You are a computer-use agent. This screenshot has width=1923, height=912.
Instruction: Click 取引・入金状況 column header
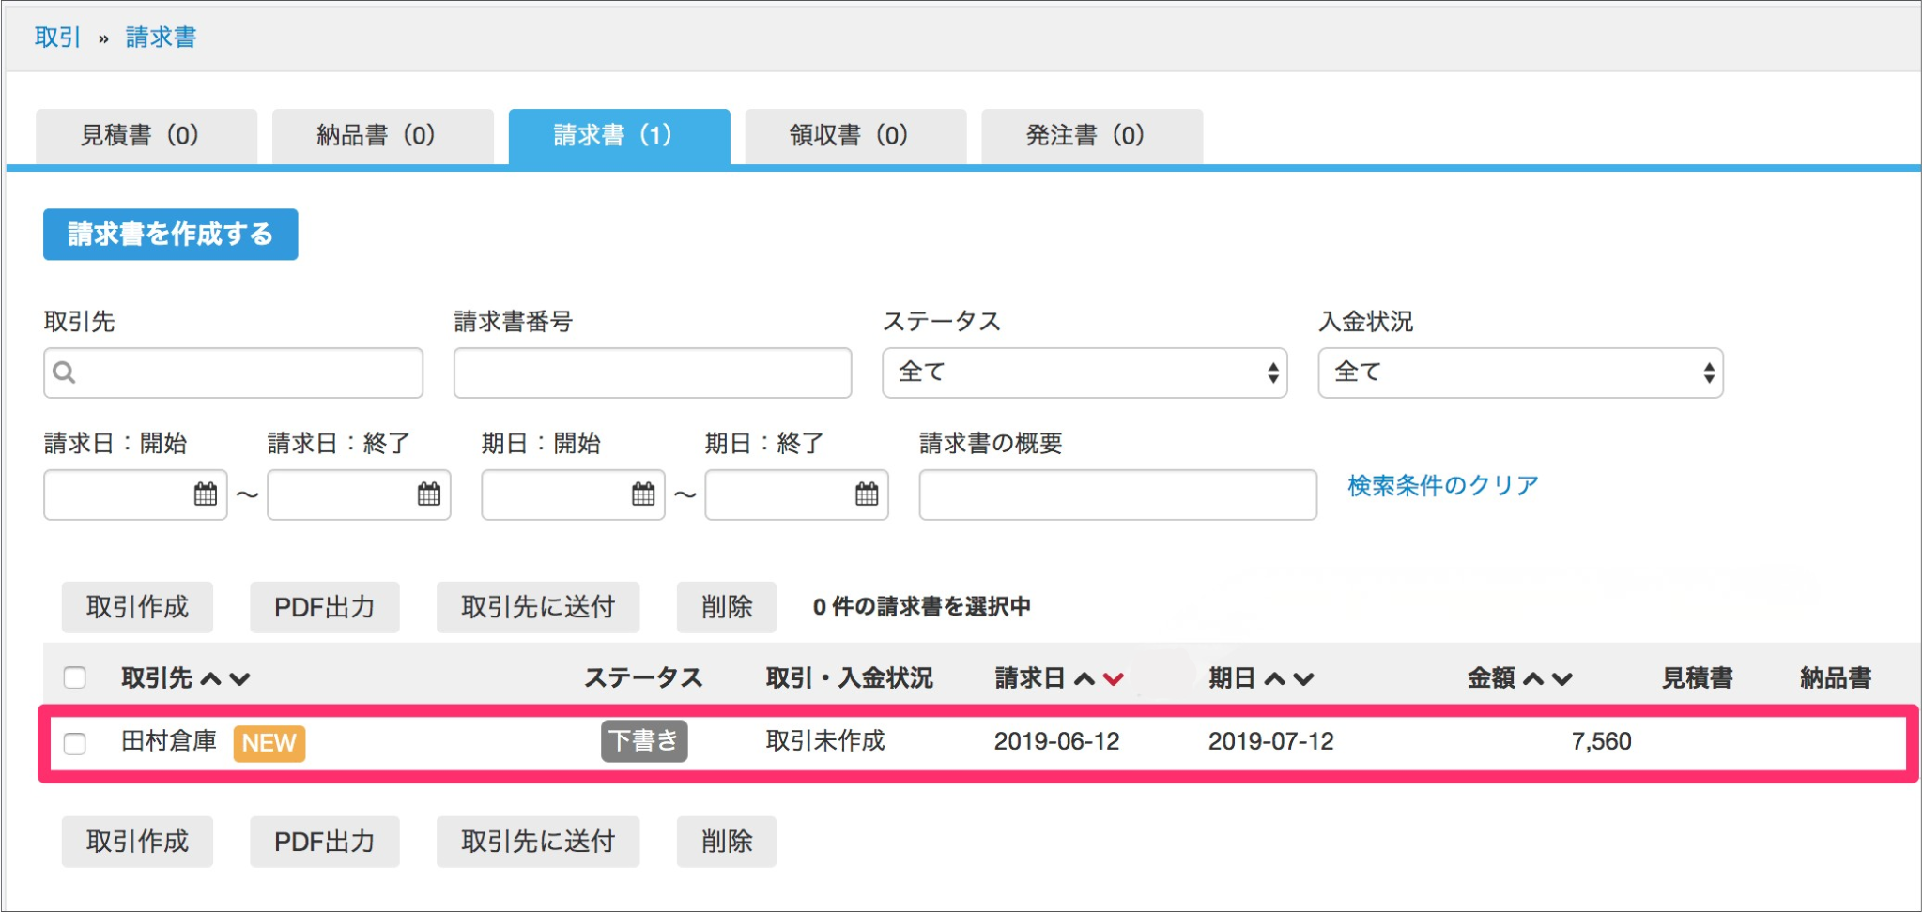pyautogui.click(x=850, y=677)
